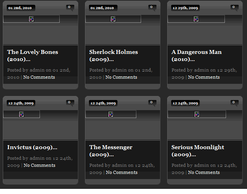Click comment bubble icon on A Dangerous Man card
The image size is (247, 194).
point(235,8)
